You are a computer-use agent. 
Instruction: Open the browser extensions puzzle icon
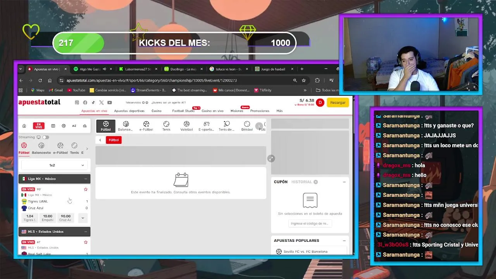317,80
